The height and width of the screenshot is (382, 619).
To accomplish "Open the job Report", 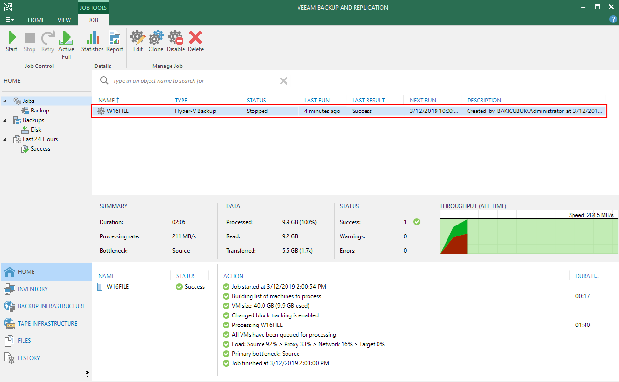I will pyautogui.click(x=115, y=42).
